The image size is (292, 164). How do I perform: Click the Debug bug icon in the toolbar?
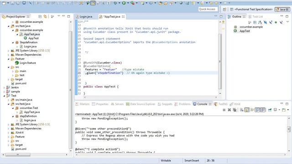click(115, 3)
